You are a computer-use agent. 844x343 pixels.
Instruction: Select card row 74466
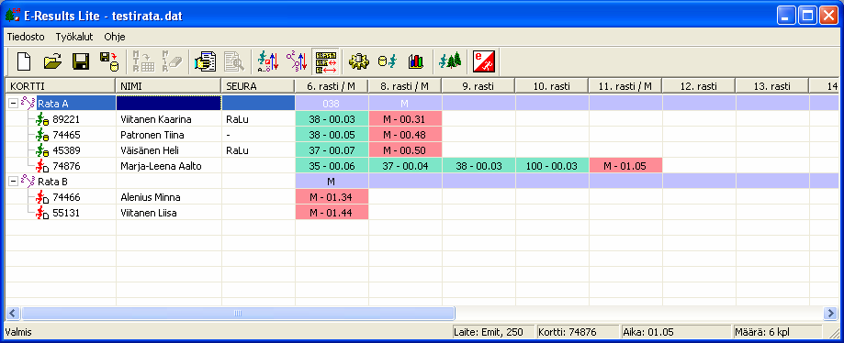tap(422, 197)
